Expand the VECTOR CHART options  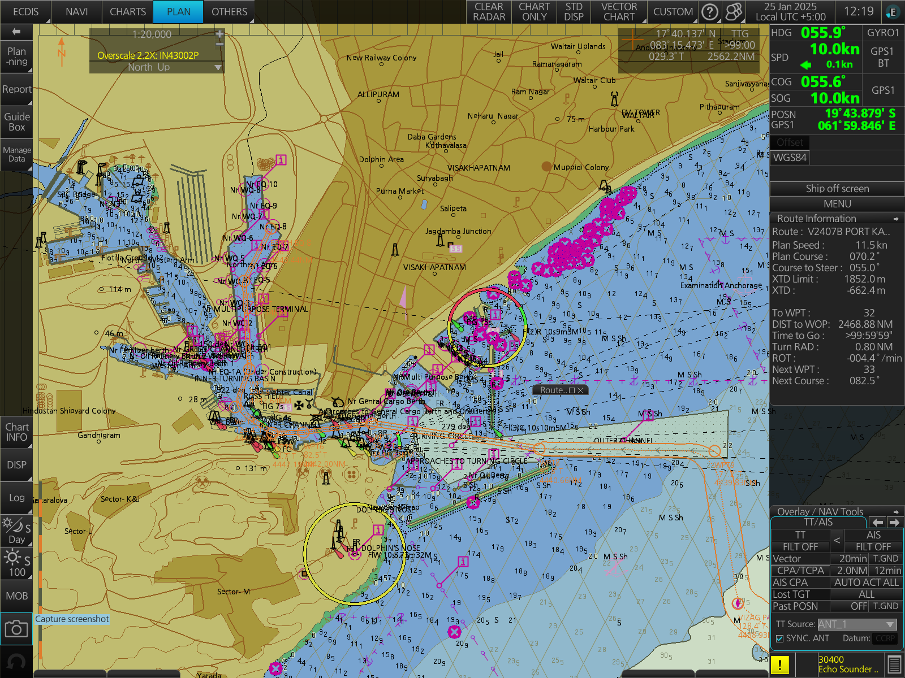[619, 12]
